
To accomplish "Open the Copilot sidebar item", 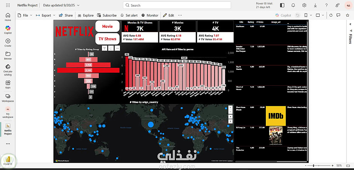I will 8,30.
